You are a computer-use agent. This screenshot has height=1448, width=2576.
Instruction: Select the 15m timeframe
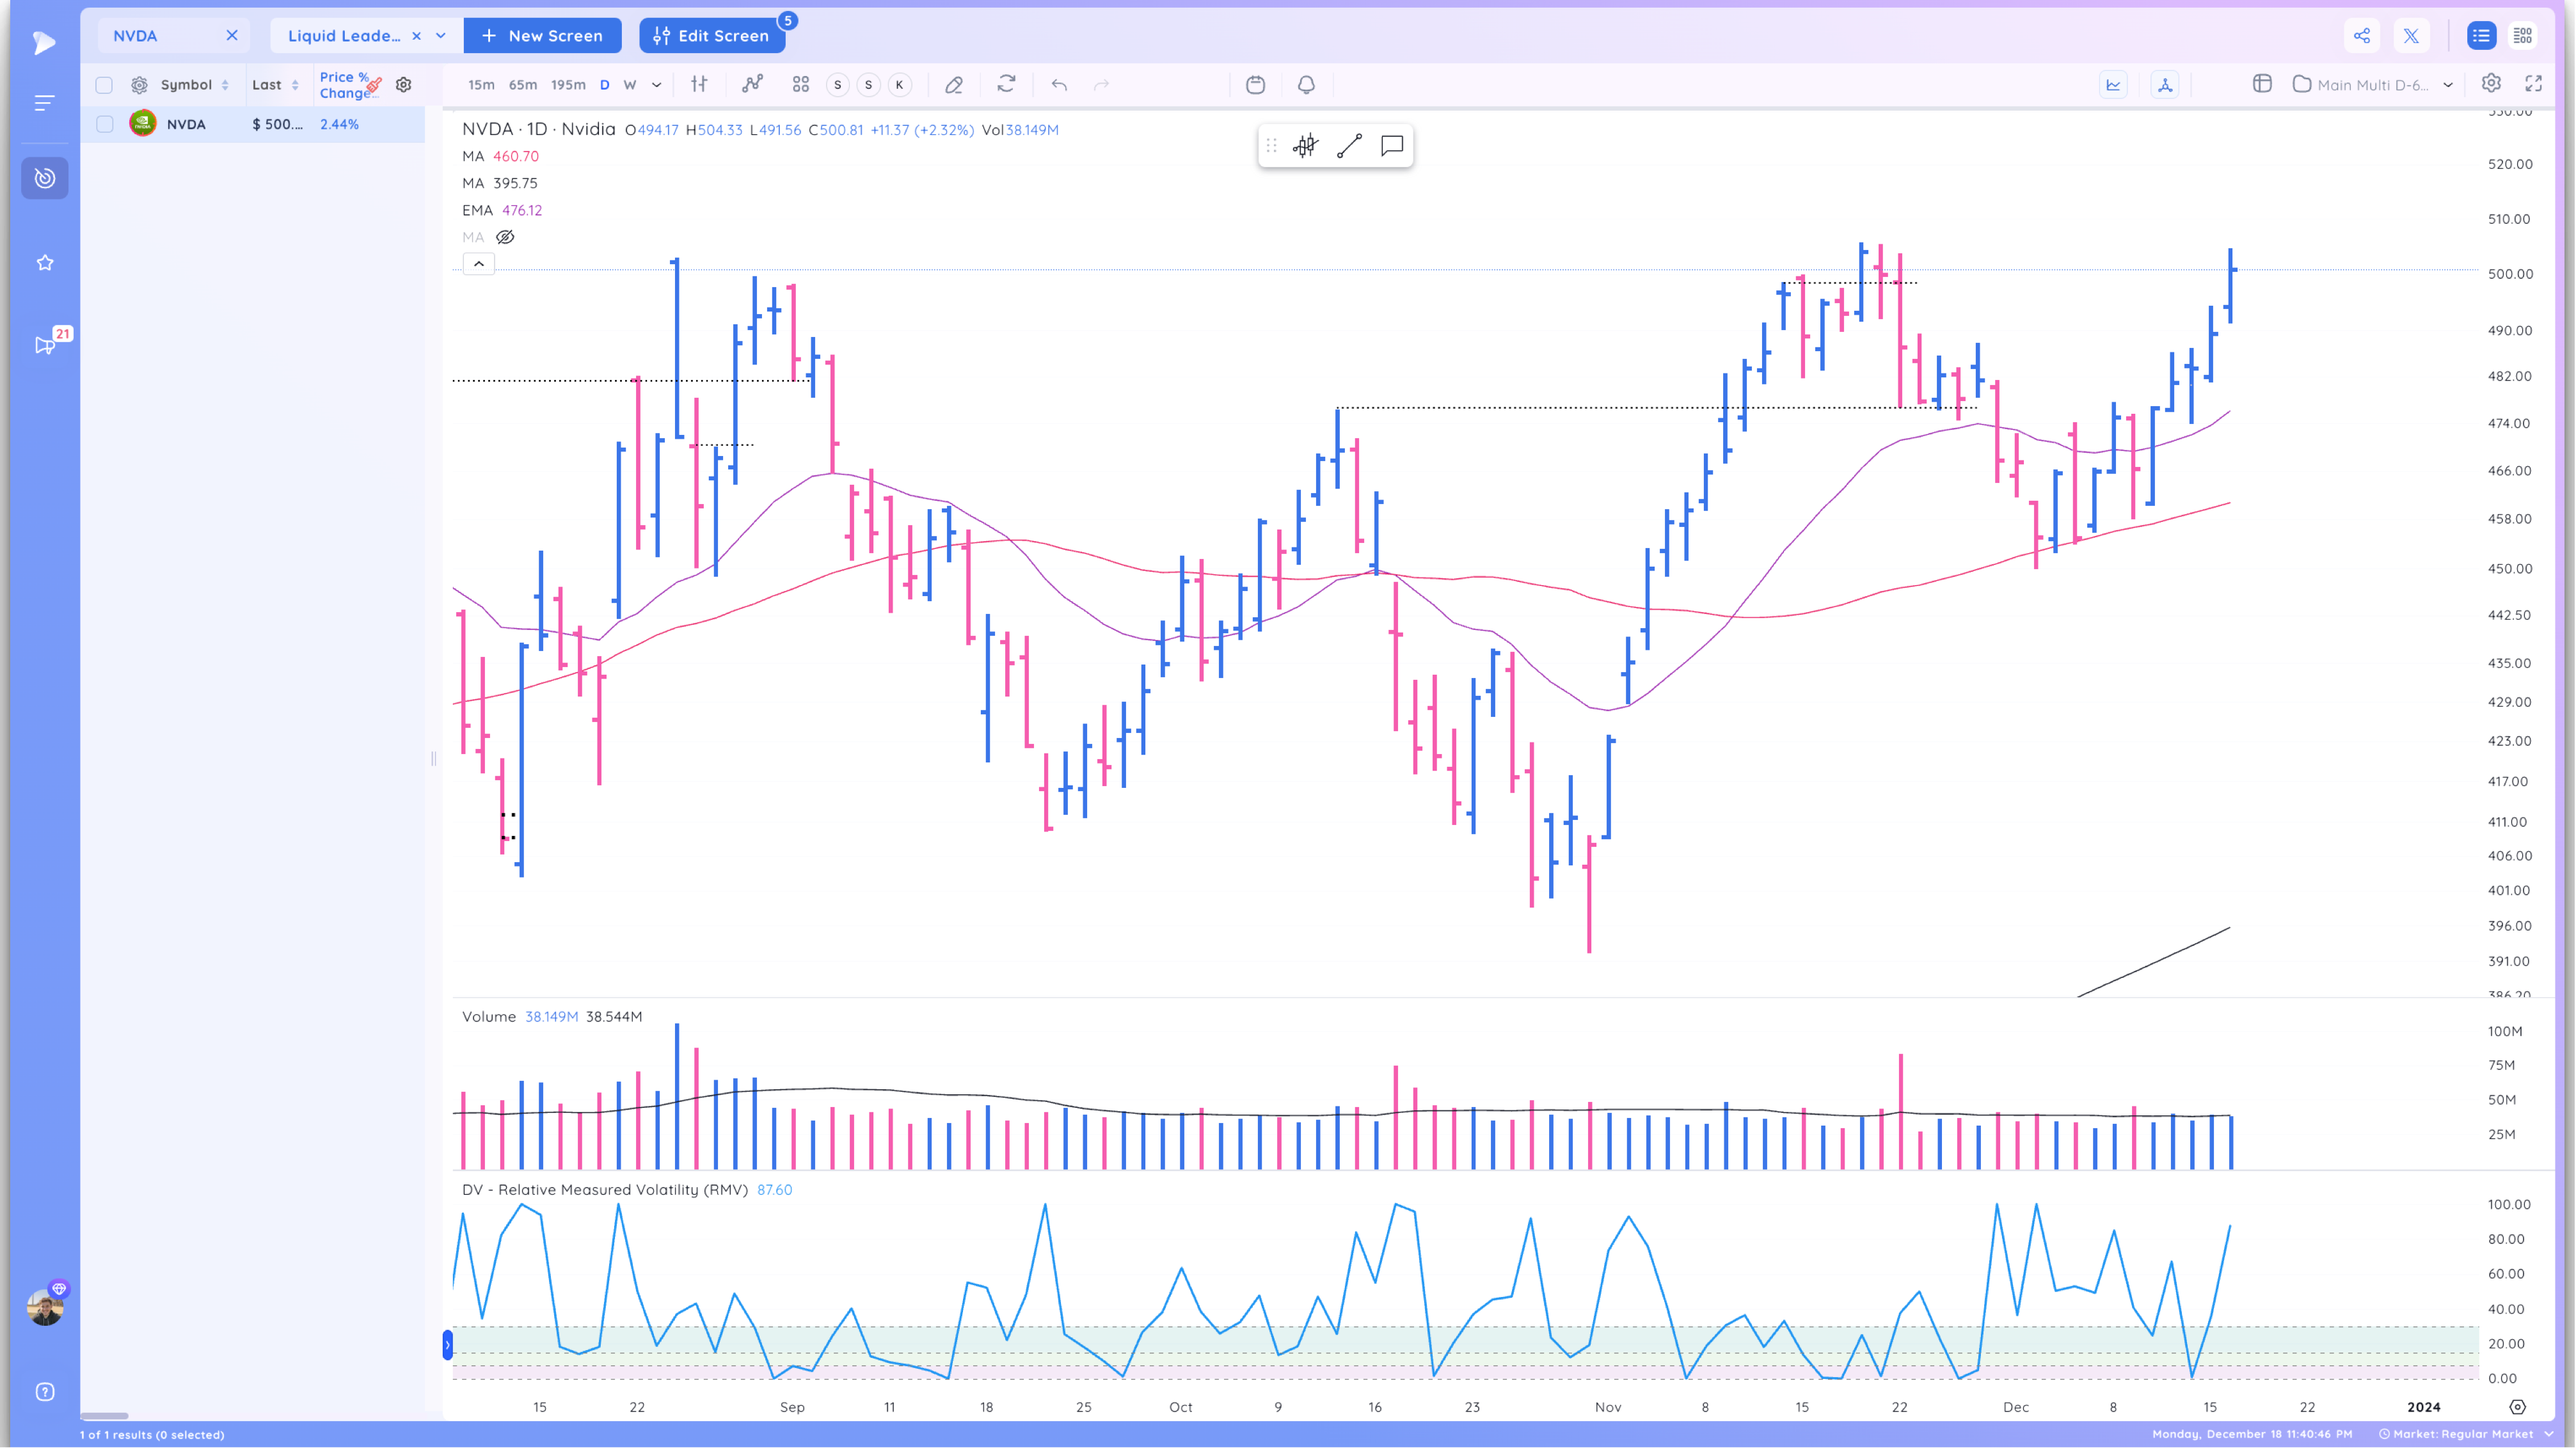[481, 85]
